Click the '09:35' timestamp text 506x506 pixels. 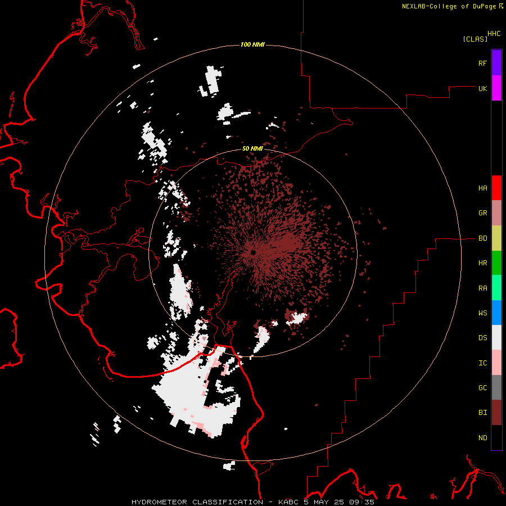coord(362,502)
